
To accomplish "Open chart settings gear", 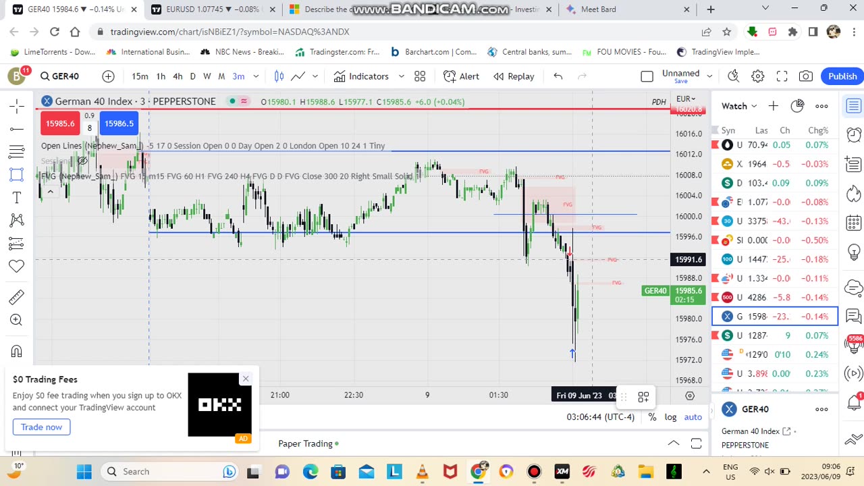I will tap(758, 76).
